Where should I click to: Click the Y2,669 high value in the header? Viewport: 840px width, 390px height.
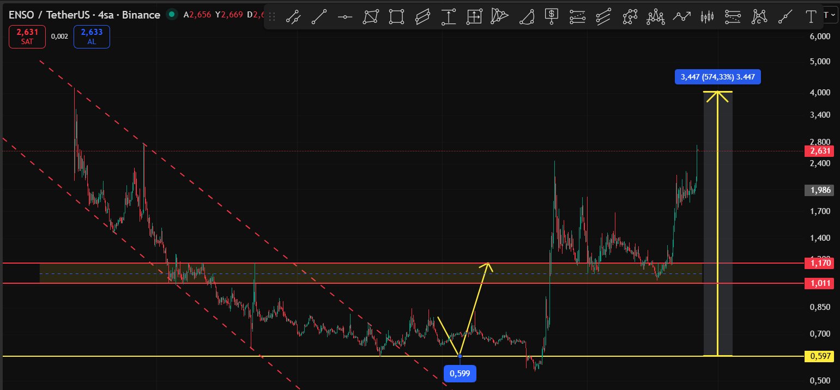[229, 15]
